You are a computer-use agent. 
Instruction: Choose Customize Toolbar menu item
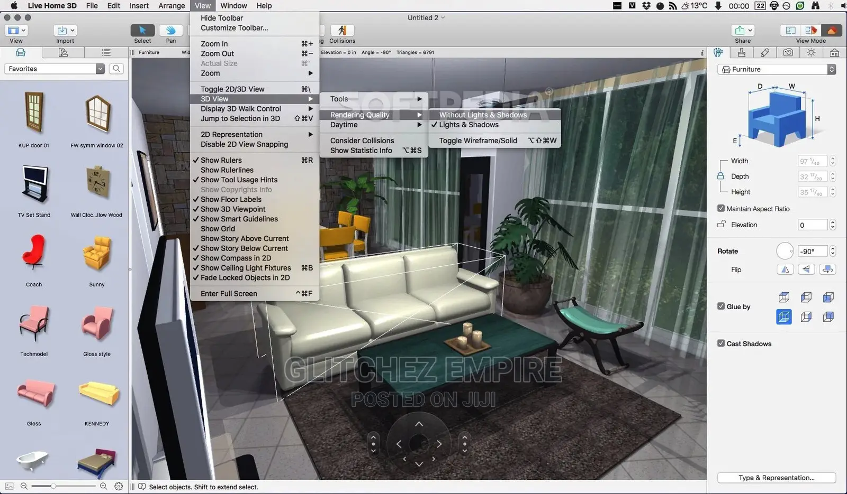pos(255,27)
